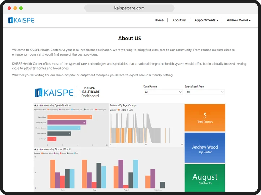Open the About us page
This screenshot has height=195, width=261.
click(179, 20)
